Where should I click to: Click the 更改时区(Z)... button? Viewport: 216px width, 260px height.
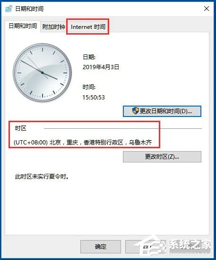click(x=162, y=157)
